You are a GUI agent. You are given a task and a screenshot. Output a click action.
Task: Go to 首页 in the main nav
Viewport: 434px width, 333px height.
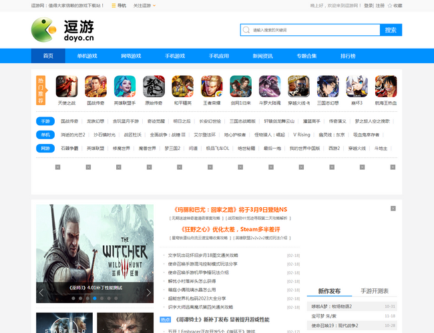pyautogui.click(x=48, y=56)
